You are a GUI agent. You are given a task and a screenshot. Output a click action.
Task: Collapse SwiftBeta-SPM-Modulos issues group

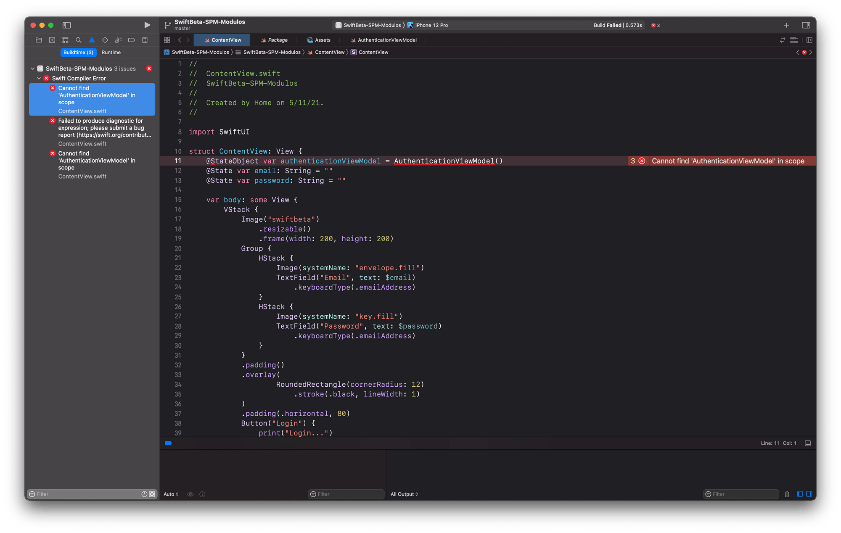33,69
